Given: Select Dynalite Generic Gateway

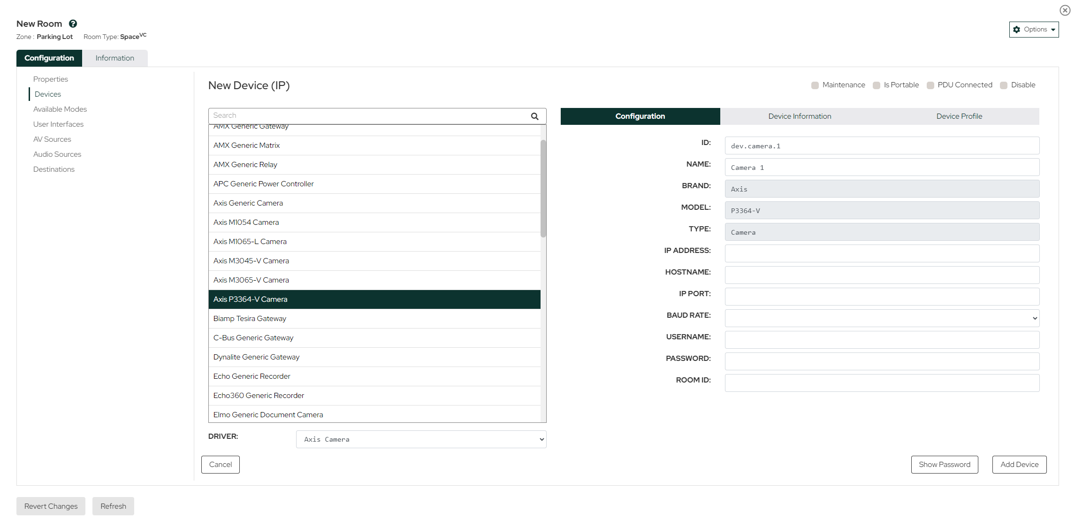Looking at the screenshot, I should point(374,357).
